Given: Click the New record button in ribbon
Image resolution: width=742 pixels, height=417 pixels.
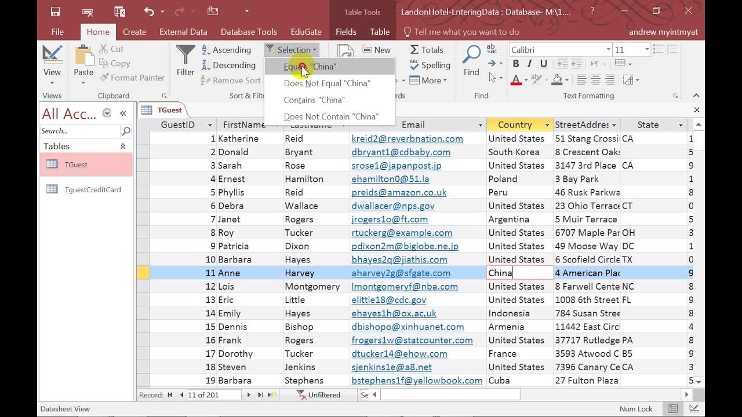Looking at the screenshot, I should pos(376,50).
